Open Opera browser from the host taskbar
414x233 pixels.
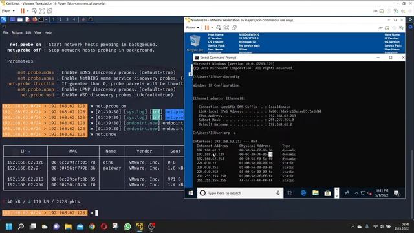[103, 227]
